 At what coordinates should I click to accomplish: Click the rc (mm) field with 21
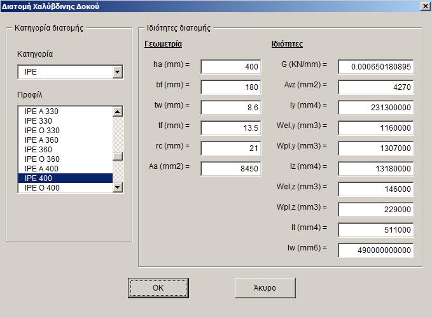(x=231, y=148)
